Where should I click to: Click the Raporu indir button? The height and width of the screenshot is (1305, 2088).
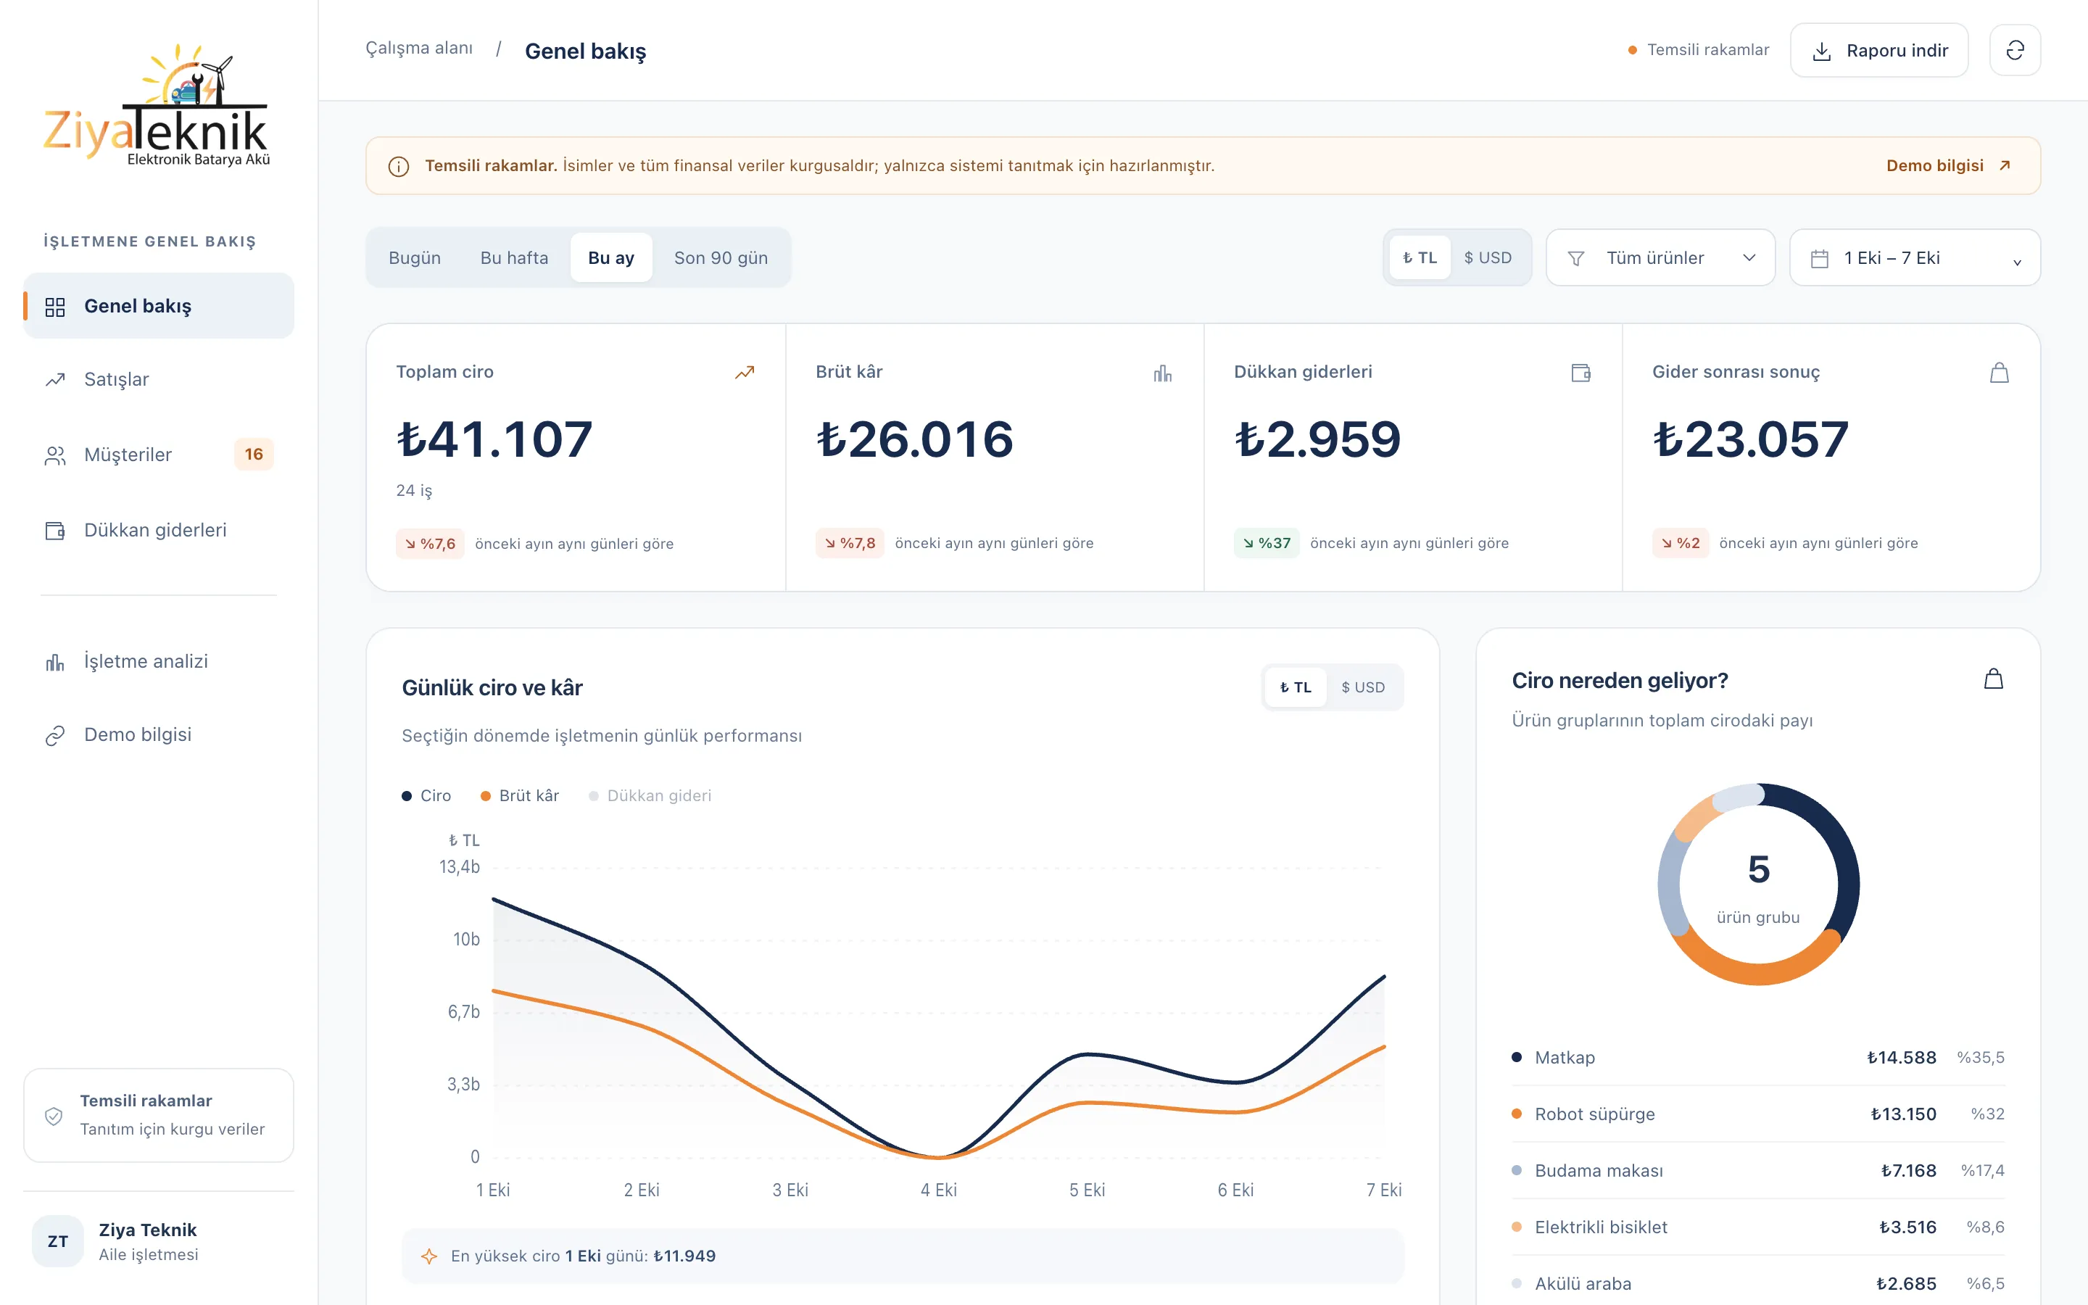pyautogui.click(x=1879, y=50)
